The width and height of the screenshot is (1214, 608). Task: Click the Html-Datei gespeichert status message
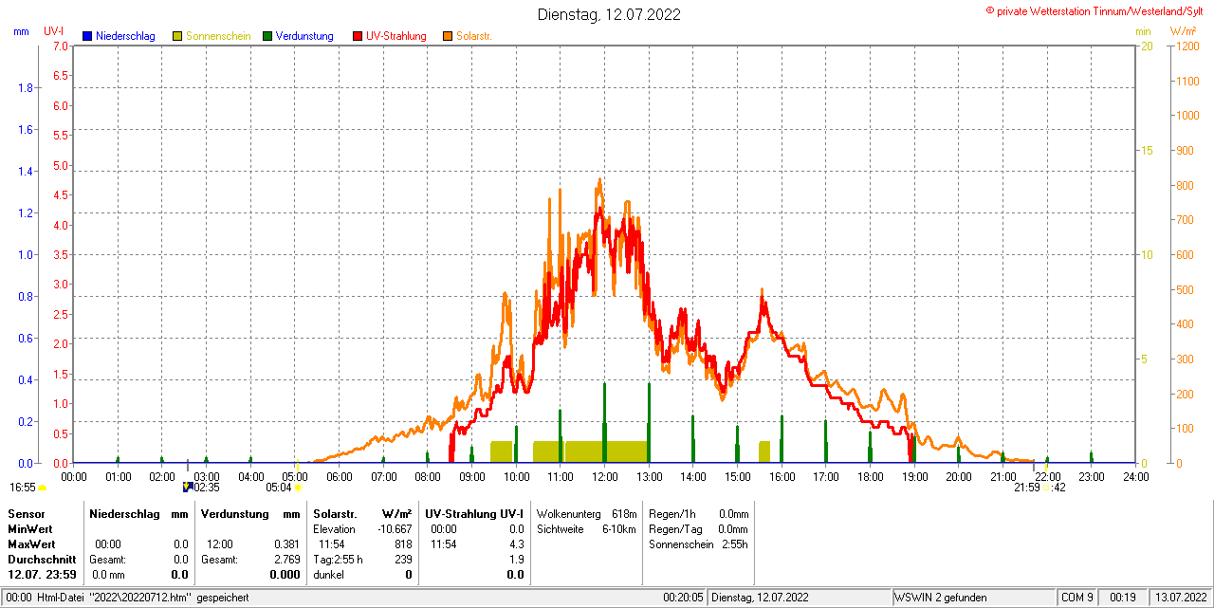point(142,598)
